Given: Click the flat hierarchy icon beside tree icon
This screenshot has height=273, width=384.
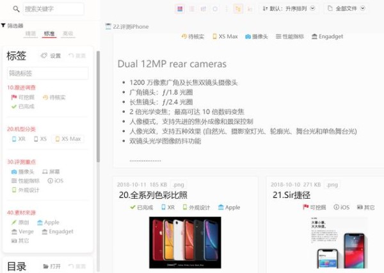Looking at the screenshot, I should pyautogui.click(x=250, y=9).
